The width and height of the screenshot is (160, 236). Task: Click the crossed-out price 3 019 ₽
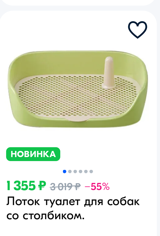[x=65, y=187]
